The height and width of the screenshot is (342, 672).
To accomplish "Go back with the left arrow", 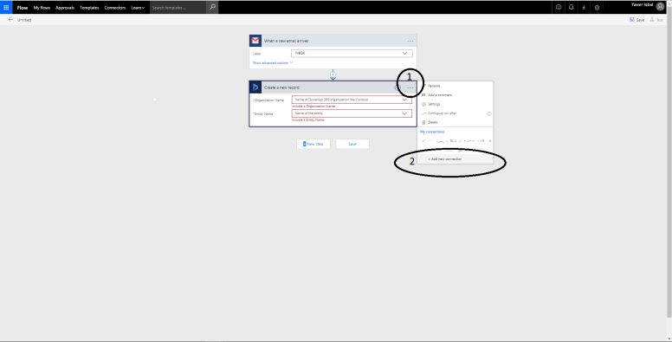I will (x=10, y=20).
